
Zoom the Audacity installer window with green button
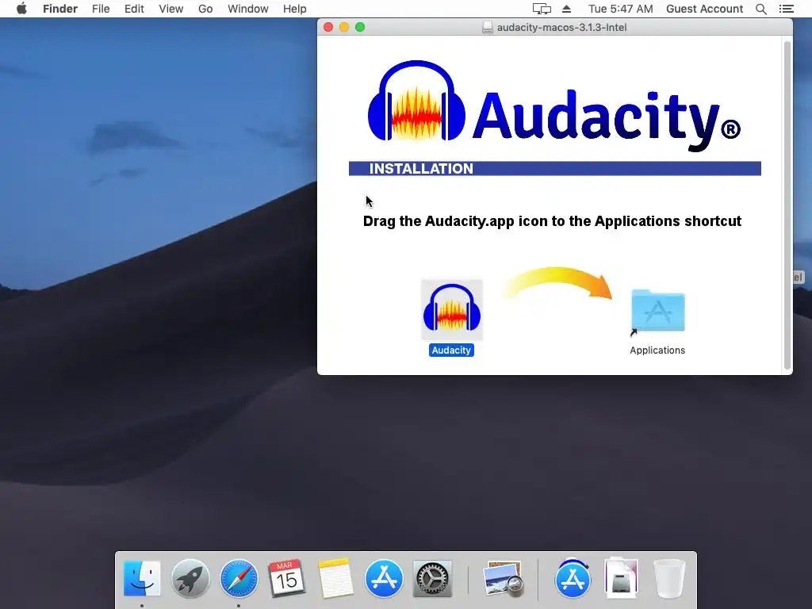[x=360, y=27]
